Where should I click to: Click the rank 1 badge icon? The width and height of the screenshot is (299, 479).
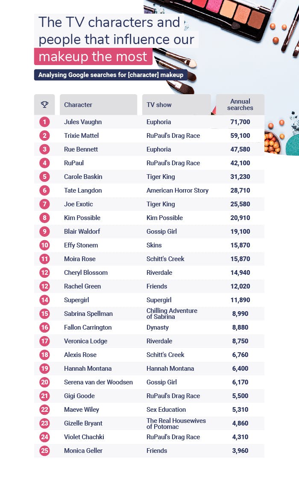(44, 122)
